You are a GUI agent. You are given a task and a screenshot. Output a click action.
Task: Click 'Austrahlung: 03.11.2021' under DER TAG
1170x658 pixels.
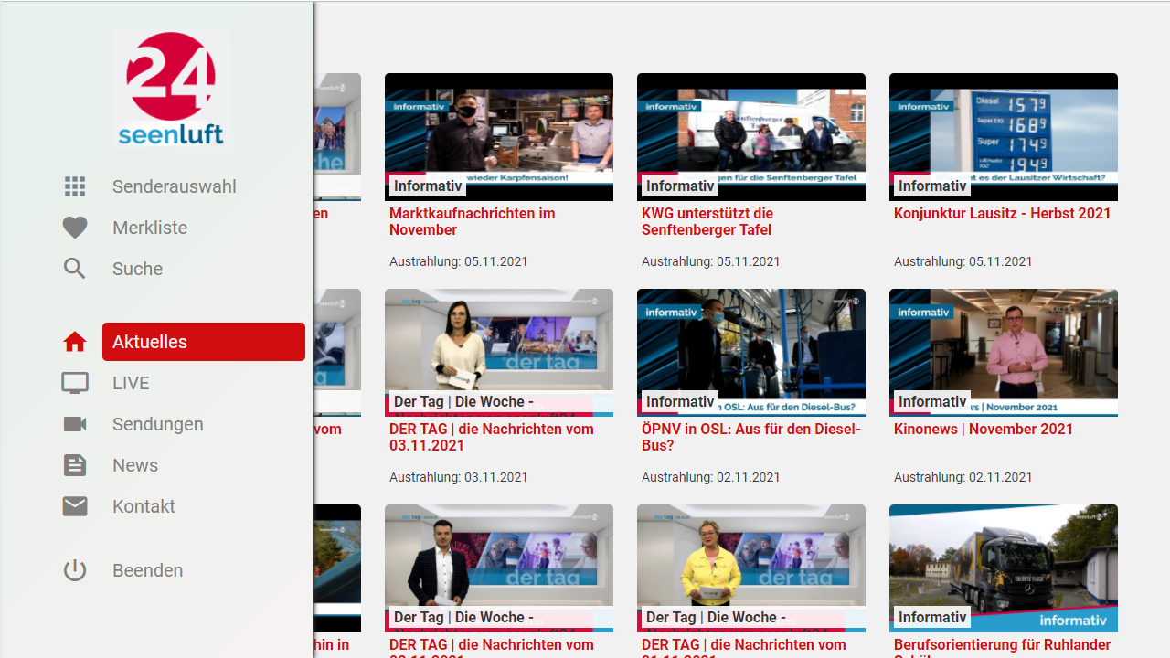point(459,477)
